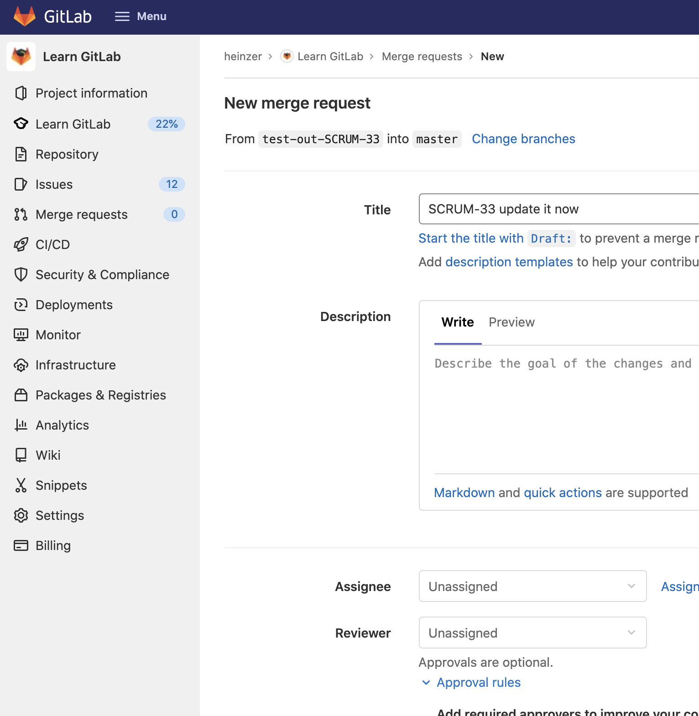
Task: Open the Snippets scissors icon
Action: 21,485
